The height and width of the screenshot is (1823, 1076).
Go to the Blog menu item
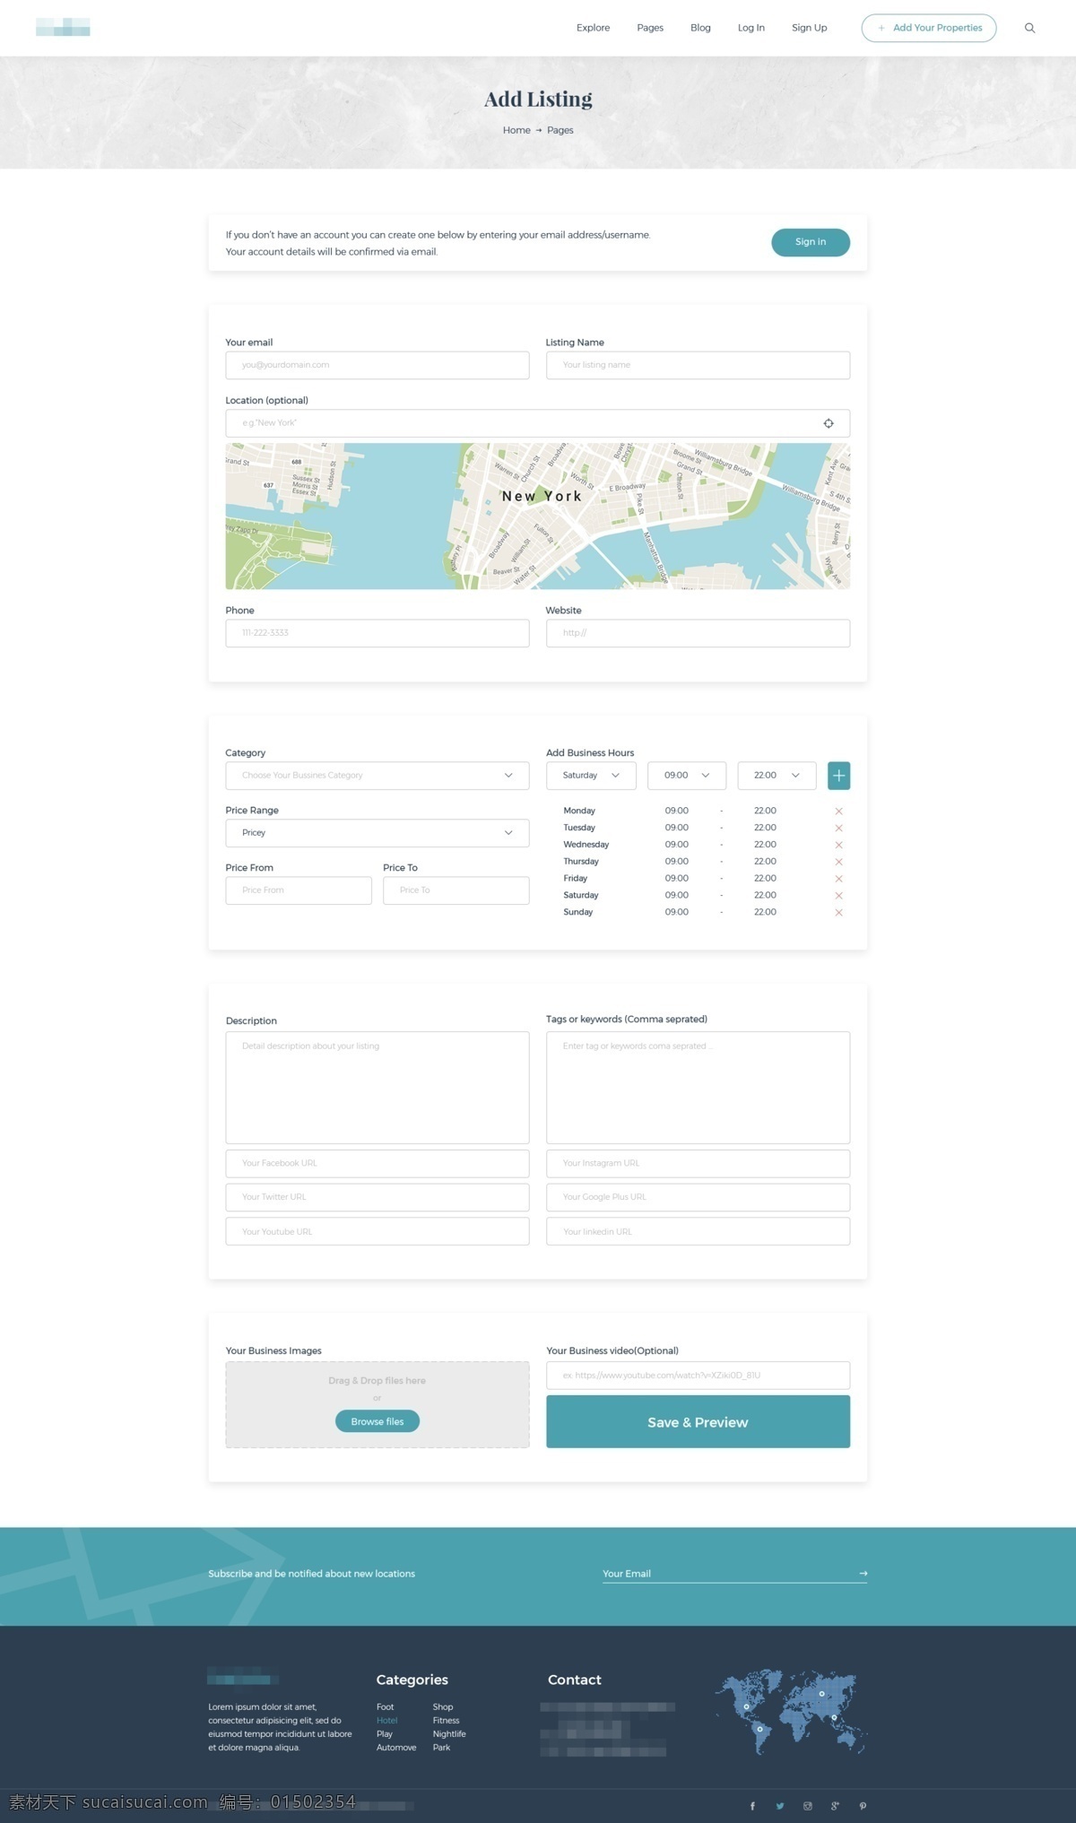pos(700,28)
